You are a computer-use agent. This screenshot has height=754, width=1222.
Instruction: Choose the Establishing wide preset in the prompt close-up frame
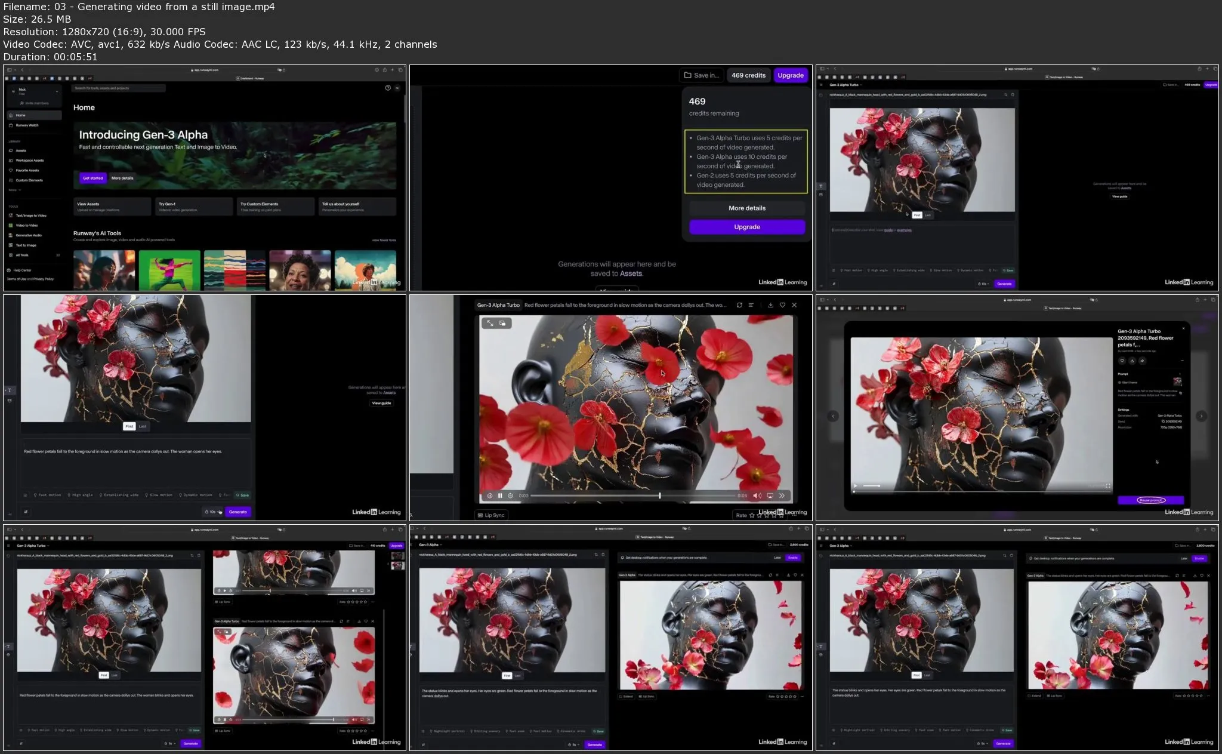click(119, 495)
